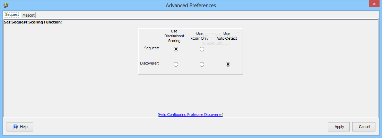Click the application icon in the title bar
The image size is (382, 138).
(x=6, y=5)
